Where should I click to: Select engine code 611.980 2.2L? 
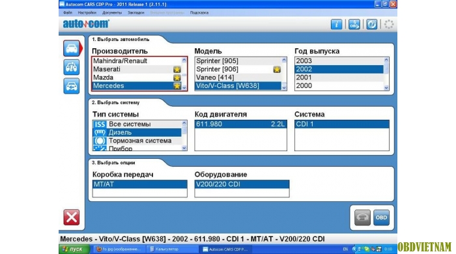241,124
